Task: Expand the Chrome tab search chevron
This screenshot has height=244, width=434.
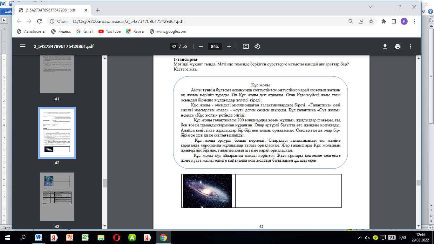Action: coord(370,7)
